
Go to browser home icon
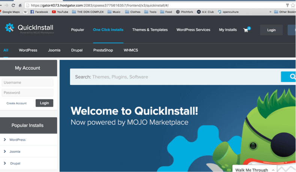(20, 5)
